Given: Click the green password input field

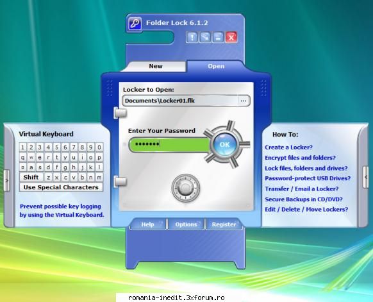Looking at the screenshot, I should pos(169,144).
